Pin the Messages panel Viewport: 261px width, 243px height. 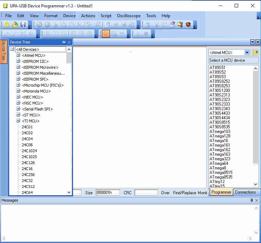[252, 200]
